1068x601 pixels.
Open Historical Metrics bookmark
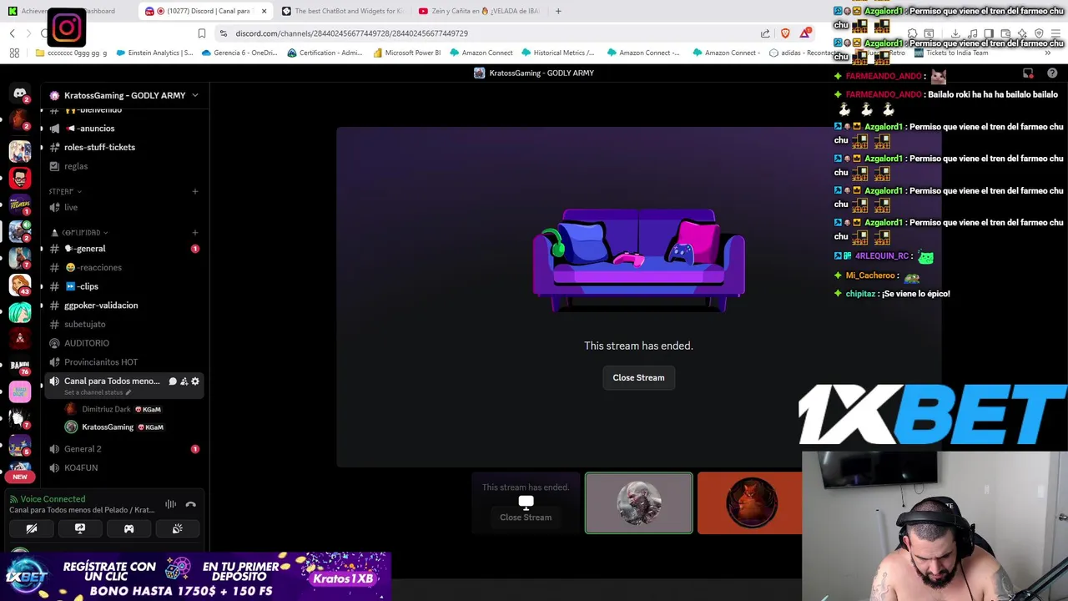coord(558,53)
